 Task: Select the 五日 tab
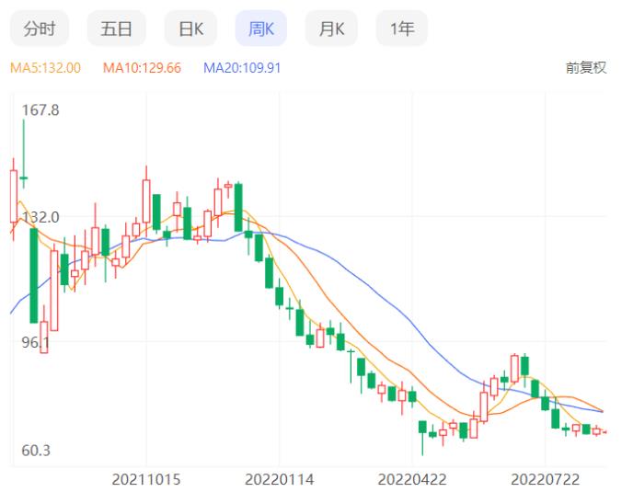coord(116,29)
